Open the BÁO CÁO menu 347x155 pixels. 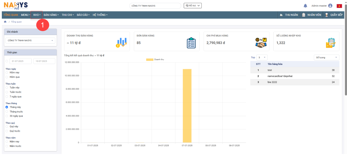83,15
